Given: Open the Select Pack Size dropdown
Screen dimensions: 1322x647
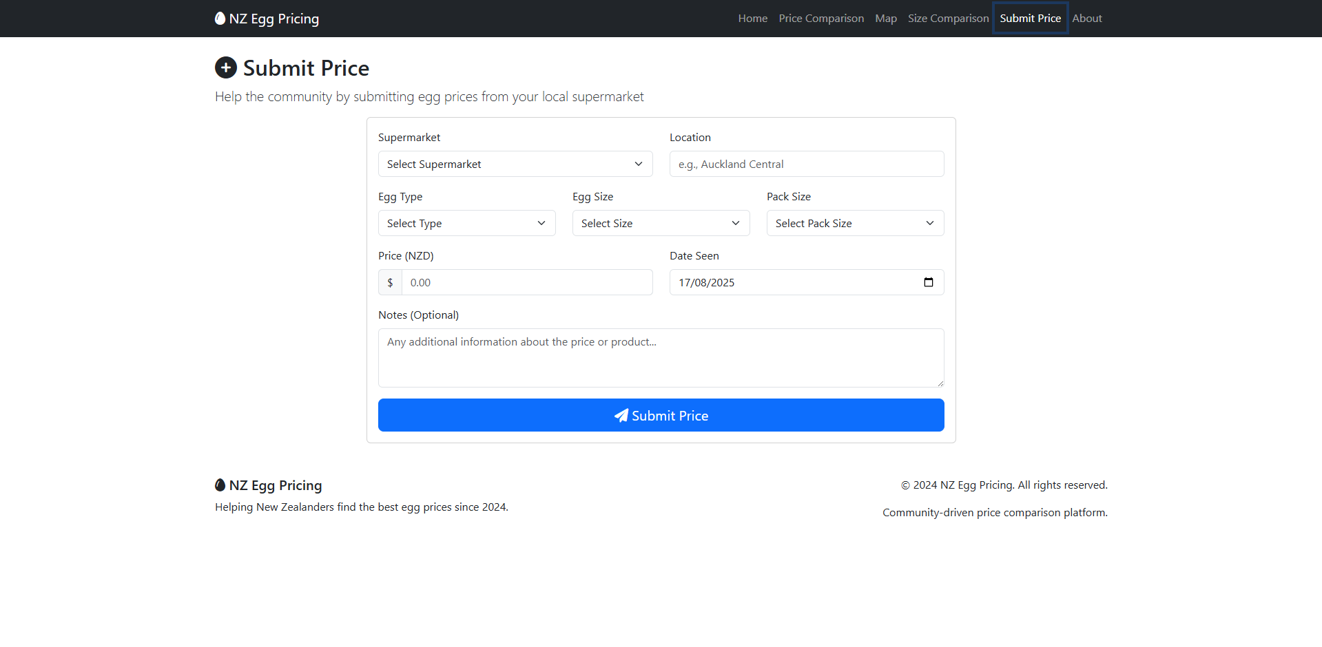Looking at the screenshot, I should pyautogui.click(x=856, y=223).
